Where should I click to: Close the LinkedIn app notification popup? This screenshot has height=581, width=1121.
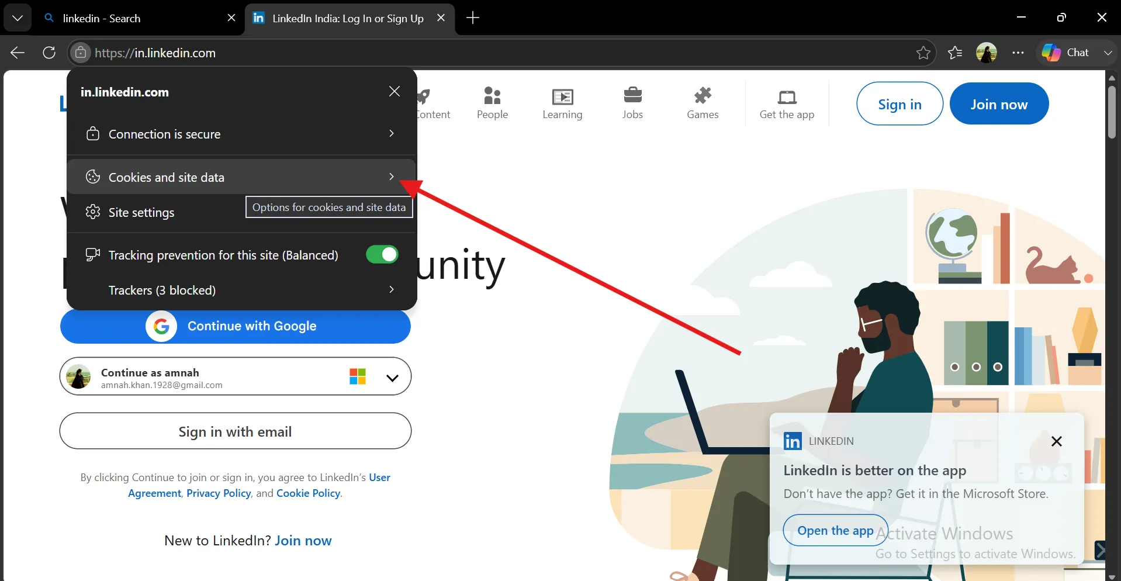coord(1057,441)
